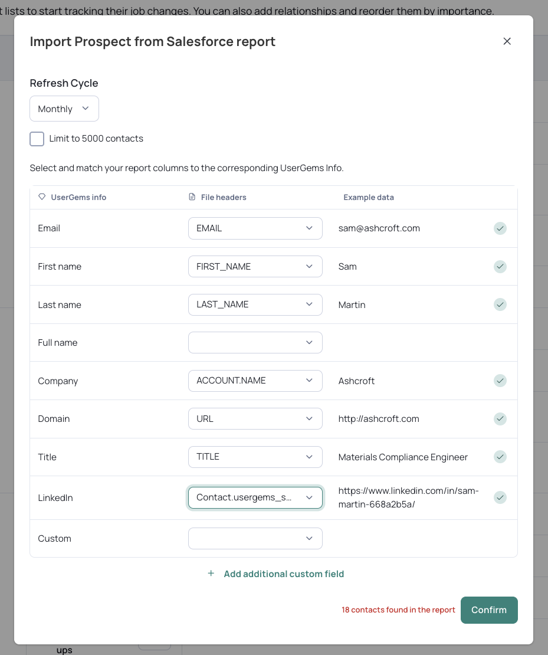548x655 pixels.
Task: Open the LinkedIn Contact.usergems dropdown
Action: (255, 497)
